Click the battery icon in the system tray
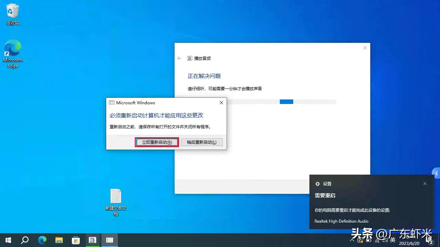 pos(368,240)
